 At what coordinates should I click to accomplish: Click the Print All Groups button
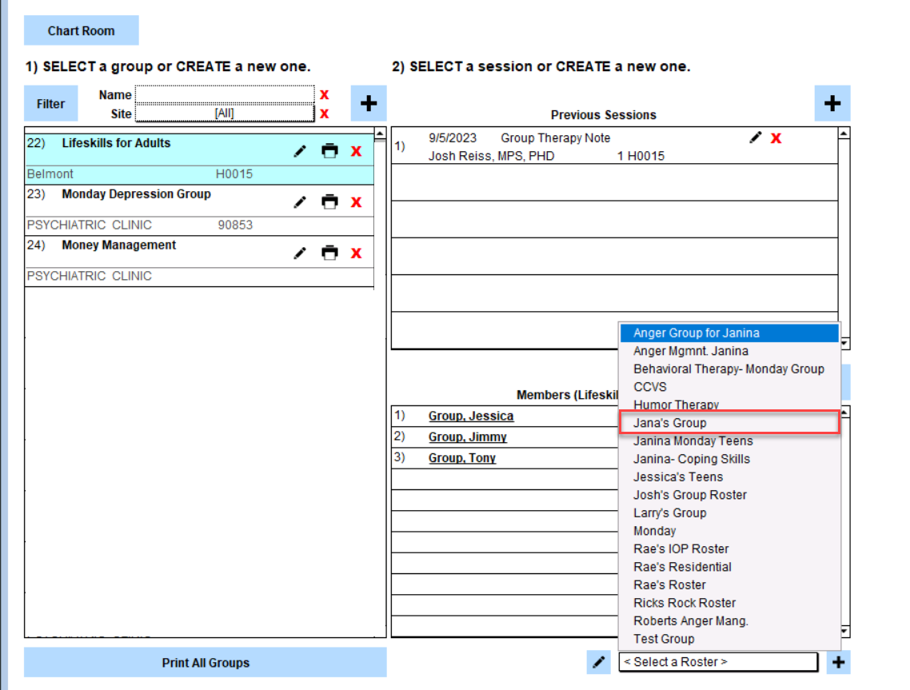pos(206,663)
